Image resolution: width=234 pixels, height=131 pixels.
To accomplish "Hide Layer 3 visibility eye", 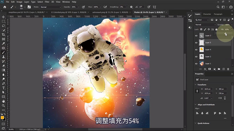I will pos(196,36).
